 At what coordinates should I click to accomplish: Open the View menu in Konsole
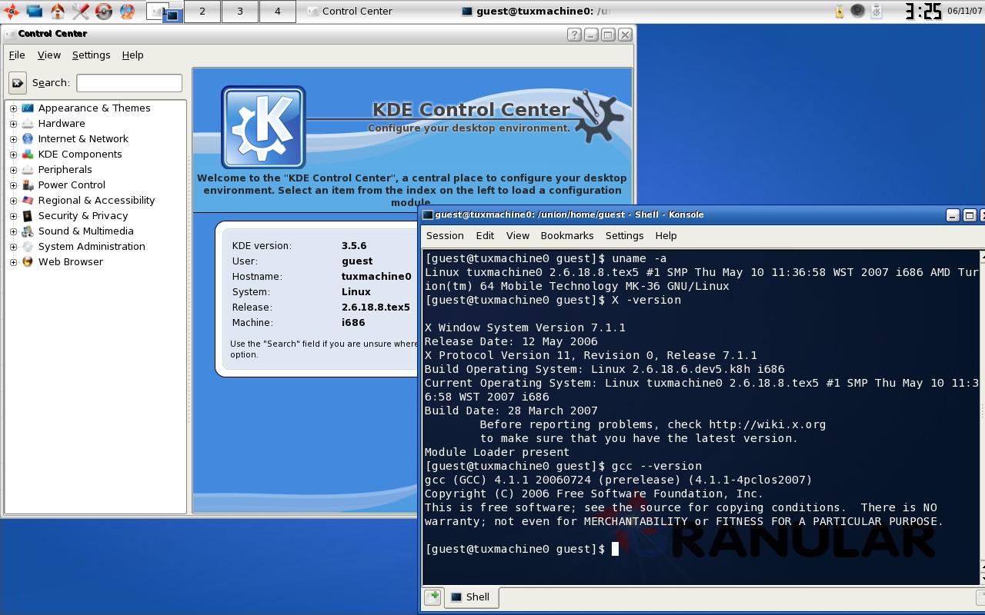click(517, 235)
